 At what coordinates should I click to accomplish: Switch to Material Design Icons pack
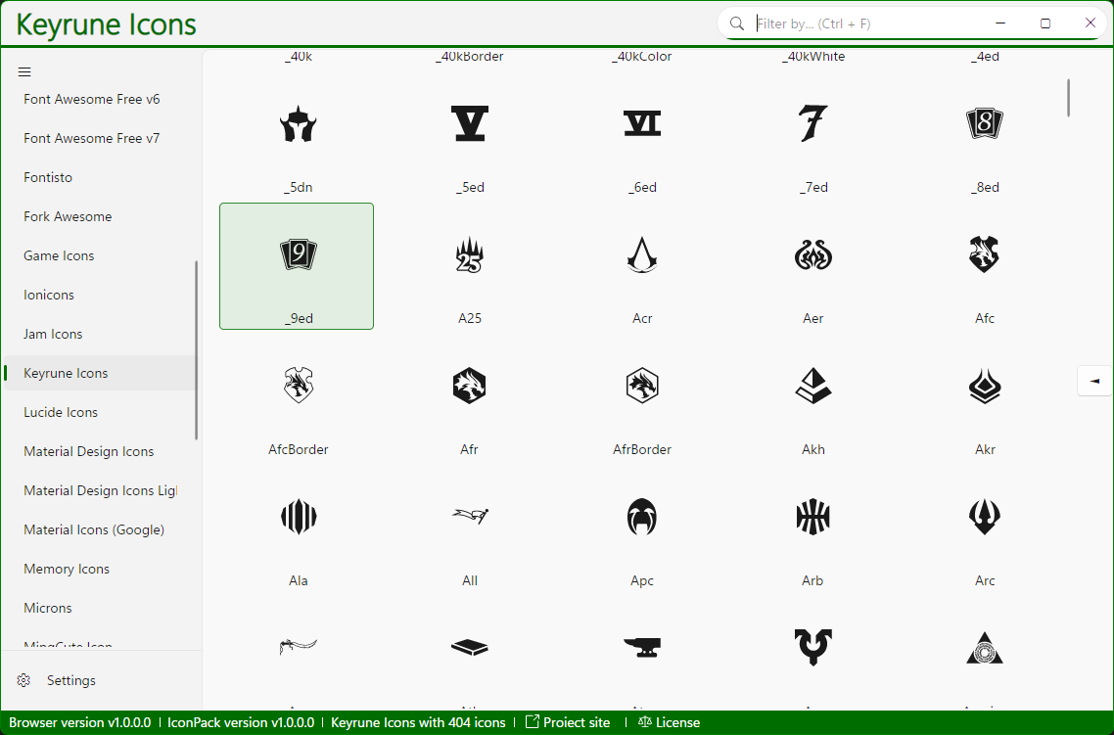(89, 451)
